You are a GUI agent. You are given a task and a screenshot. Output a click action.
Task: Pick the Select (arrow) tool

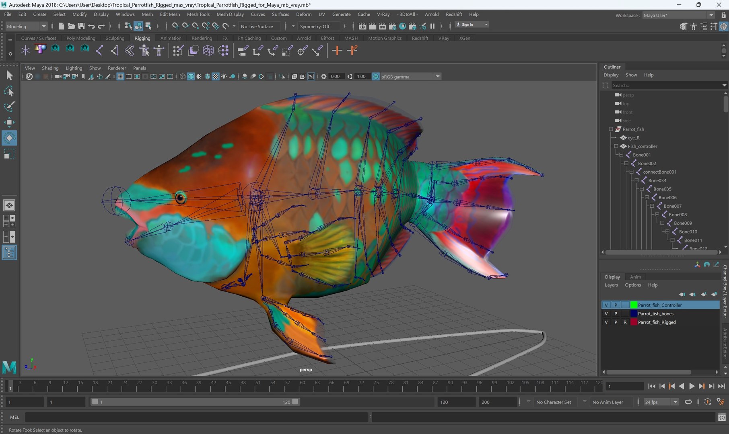point(9,76)
